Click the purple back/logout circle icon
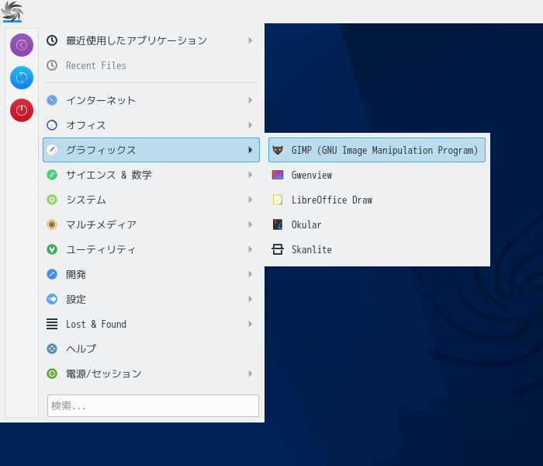This screenshot has width=543, height=466. 22,45
